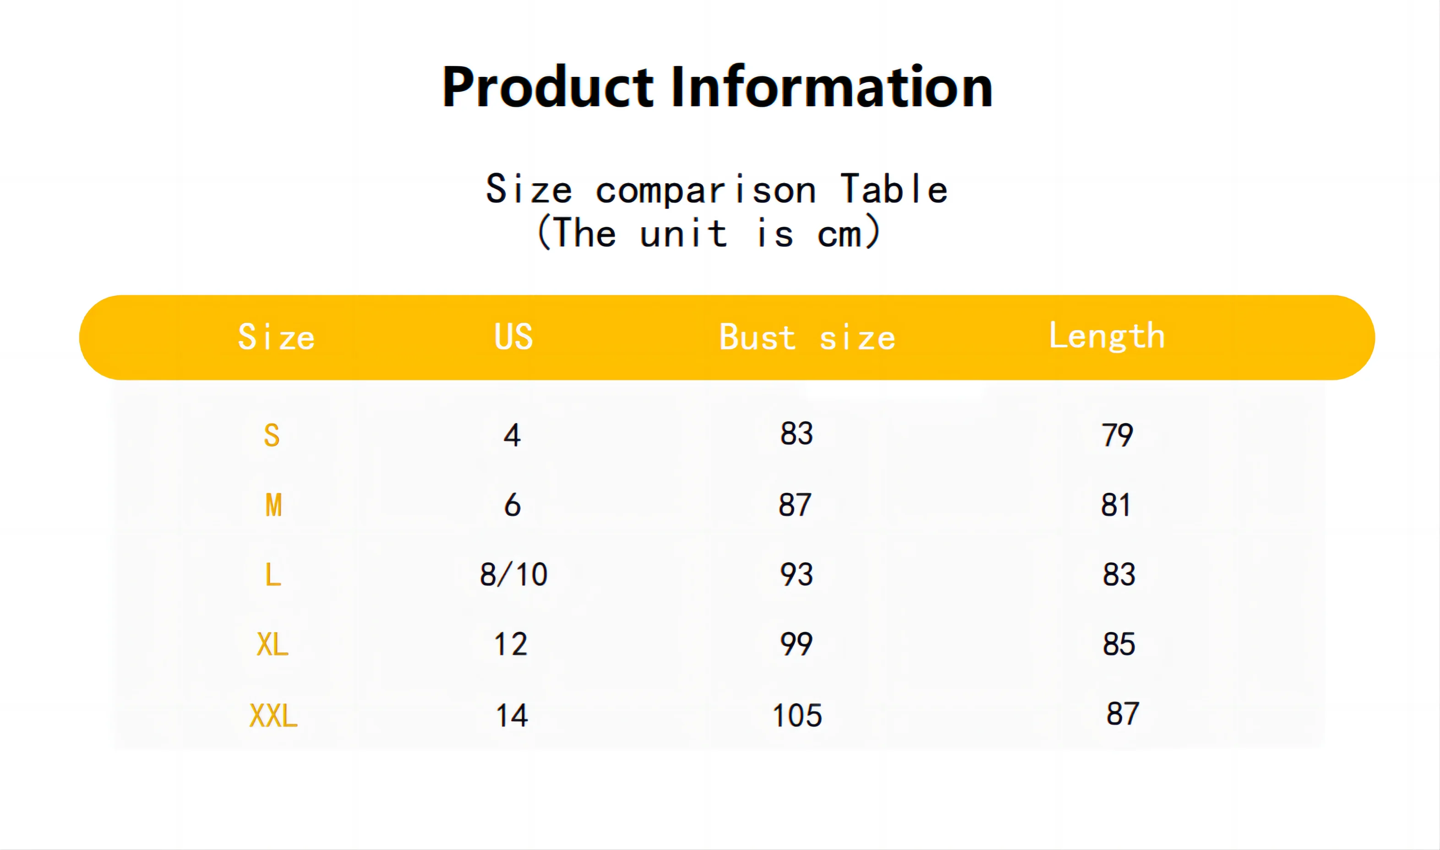Click the L size row label
This screenshot has height=850, width=1440.
[273, 574]
